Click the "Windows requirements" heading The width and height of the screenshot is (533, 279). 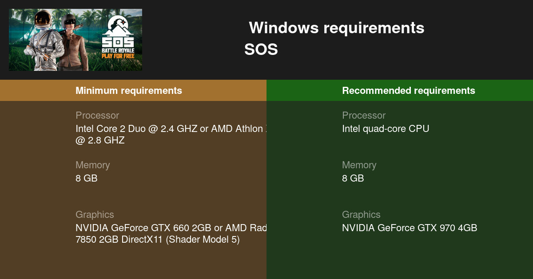(x=336, y=28)
